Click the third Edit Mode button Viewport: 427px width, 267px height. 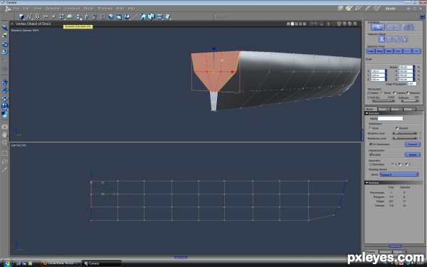[x=408, y=27]
